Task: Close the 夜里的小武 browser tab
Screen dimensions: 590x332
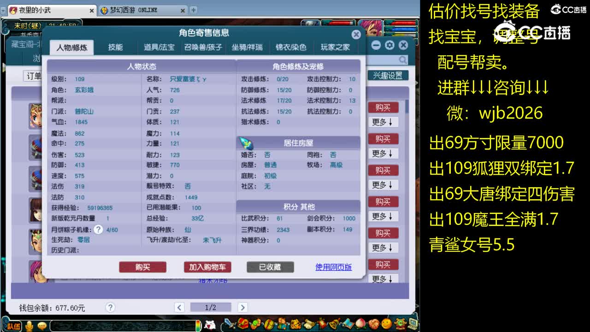Action: (x=91, y=10)
